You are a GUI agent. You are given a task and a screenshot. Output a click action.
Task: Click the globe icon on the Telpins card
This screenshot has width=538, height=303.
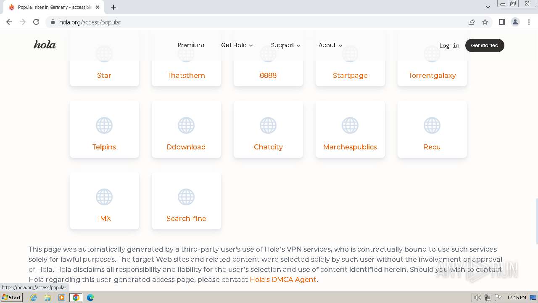(x=104, y=125)
